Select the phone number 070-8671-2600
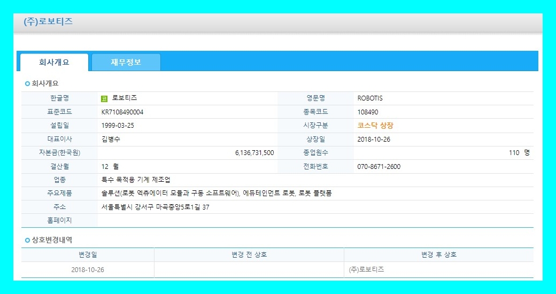This screenshot has height=294, width=556. [379, 167]
